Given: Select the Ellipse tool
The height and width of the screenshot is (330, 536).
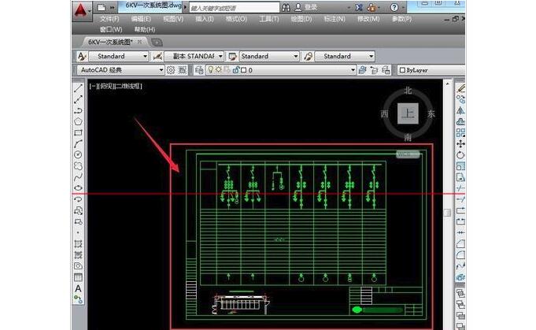Looking at the screenshot, I should click(x=78, y=187).
